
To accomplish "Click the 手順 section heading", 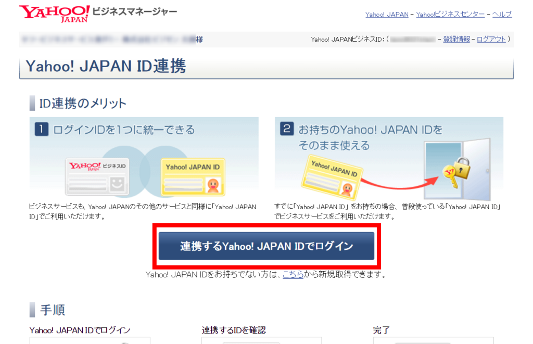I will click(x=53, y=310).
